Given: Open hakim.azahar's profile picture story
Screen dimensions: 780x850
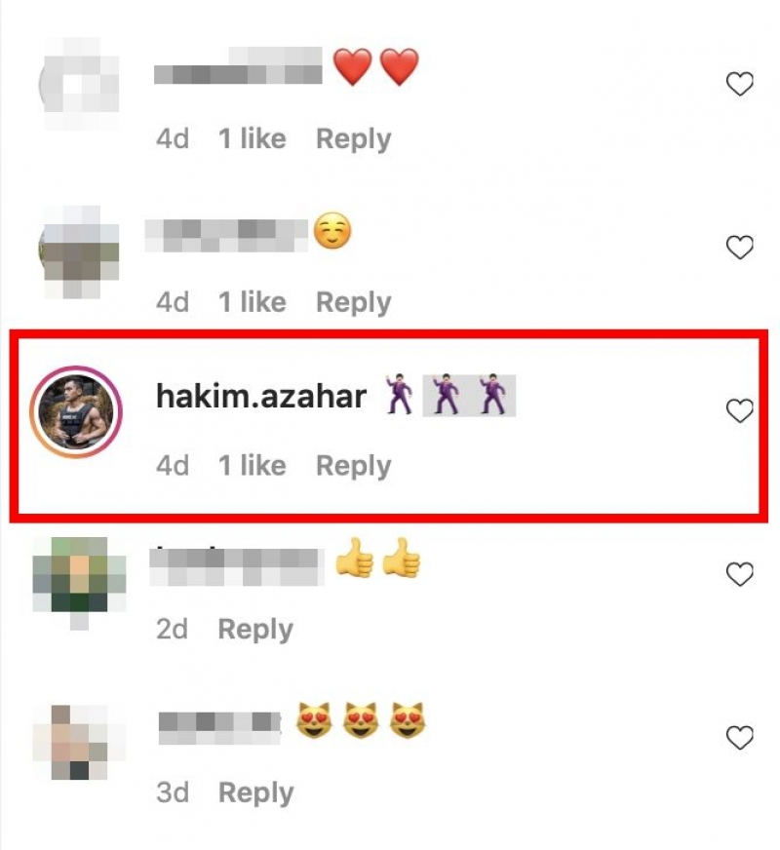Looking at the screenshot, I should click(76, 412).
